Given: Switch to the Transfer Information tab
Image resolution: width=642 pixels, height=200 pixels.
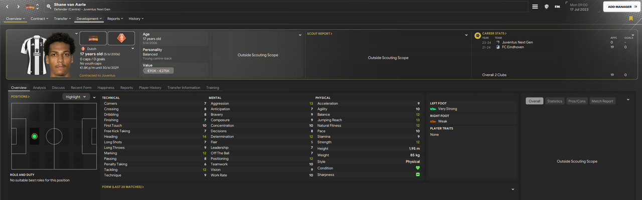Looking at the screenshot, I should click(184, 87).
